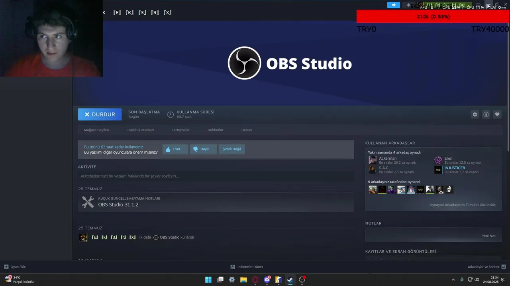Open Topluluk Merkezi tab
This screenshot has width=510, height=286.
pos(140,130)
